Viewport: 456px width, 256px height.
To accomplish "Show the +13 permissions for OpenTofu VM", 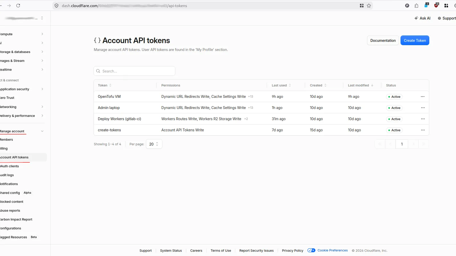I will (x=251, y=97).
